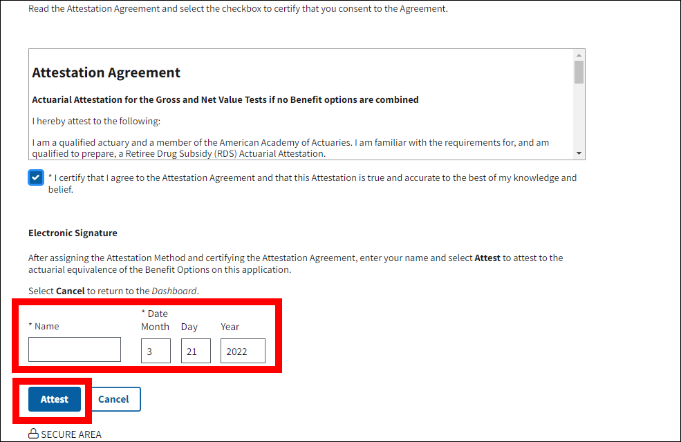Click into the Name input field
Image resolution: width=681 pixels, height=442 pixels.
75,349
